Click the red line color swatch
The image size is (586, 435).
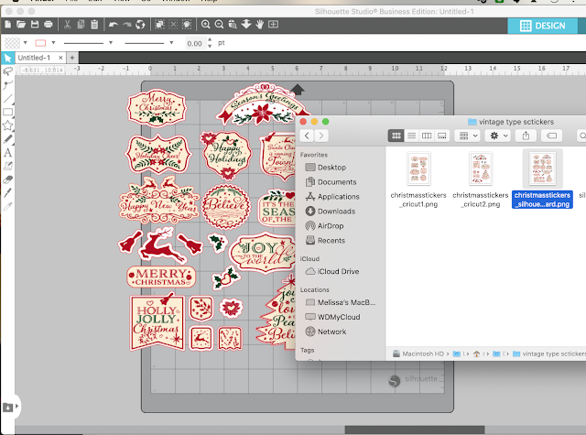pyautogui.click(x=40, y=43)
